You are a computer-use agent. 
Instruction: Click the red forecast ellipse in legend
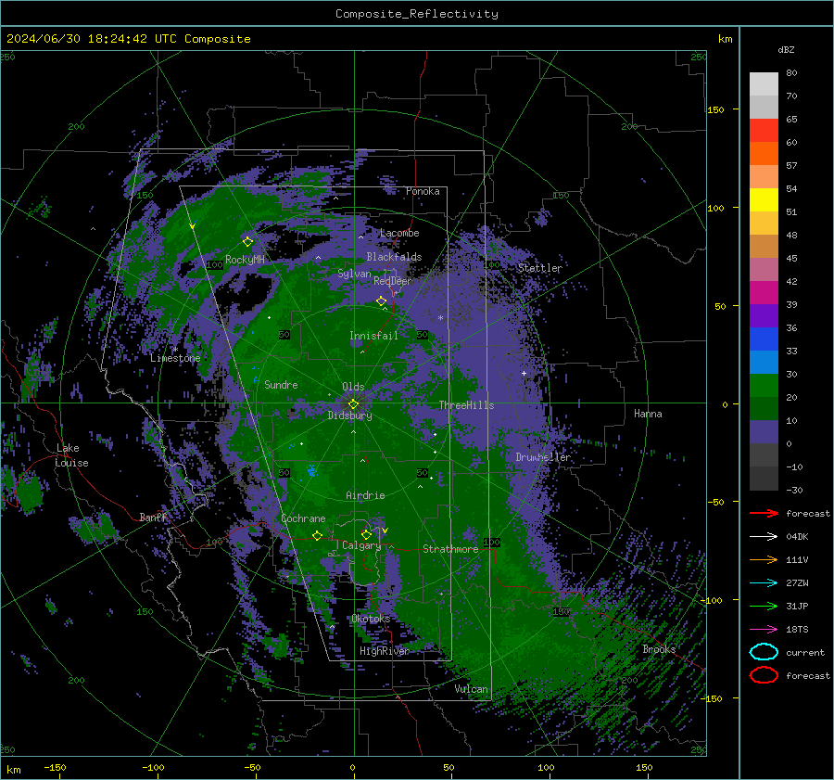[764, 675]
